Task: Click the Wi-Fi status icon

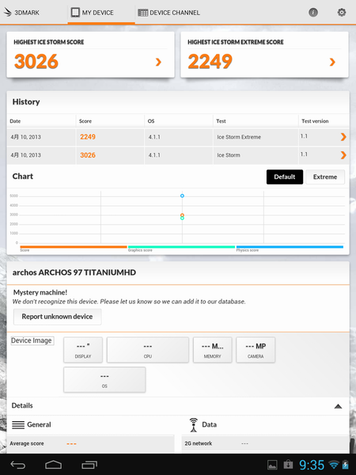Action: (334, 465)
